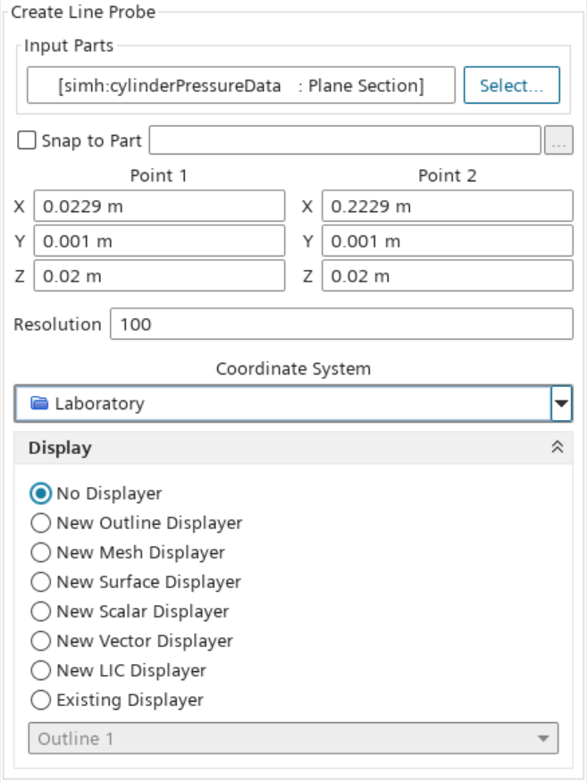Click the Point 2 X coordinate field
This screenshot has height=783, width=587.
pos(447,206)
